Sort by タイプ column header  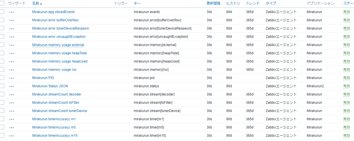coord(271,3)
